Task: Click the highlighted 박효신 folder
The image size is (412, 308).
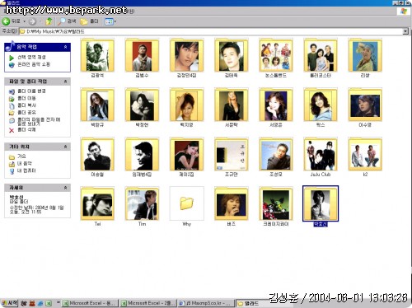Action: [321, 207]
